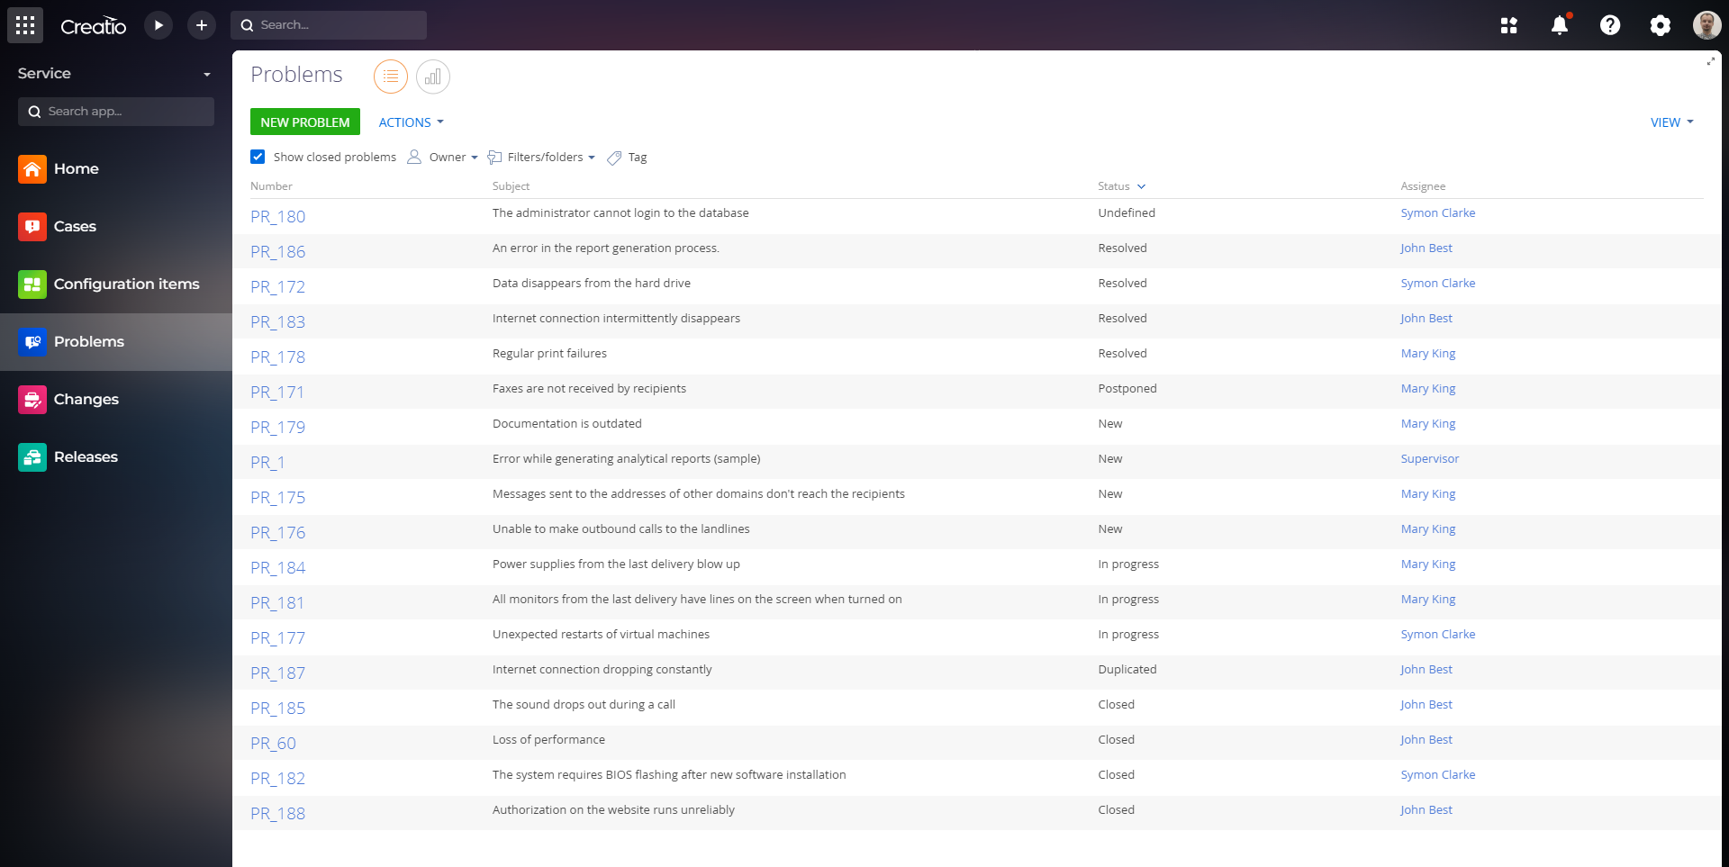This screenshot has width=1729, height=867.
Task: Open John Best assignee on PR_186 row
Action: coord(1426,248)
